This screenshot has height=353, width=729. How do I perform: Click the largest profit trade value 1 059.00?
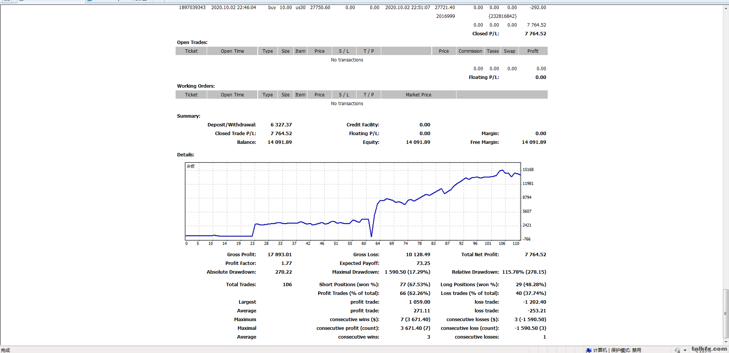tap(420, 302)
